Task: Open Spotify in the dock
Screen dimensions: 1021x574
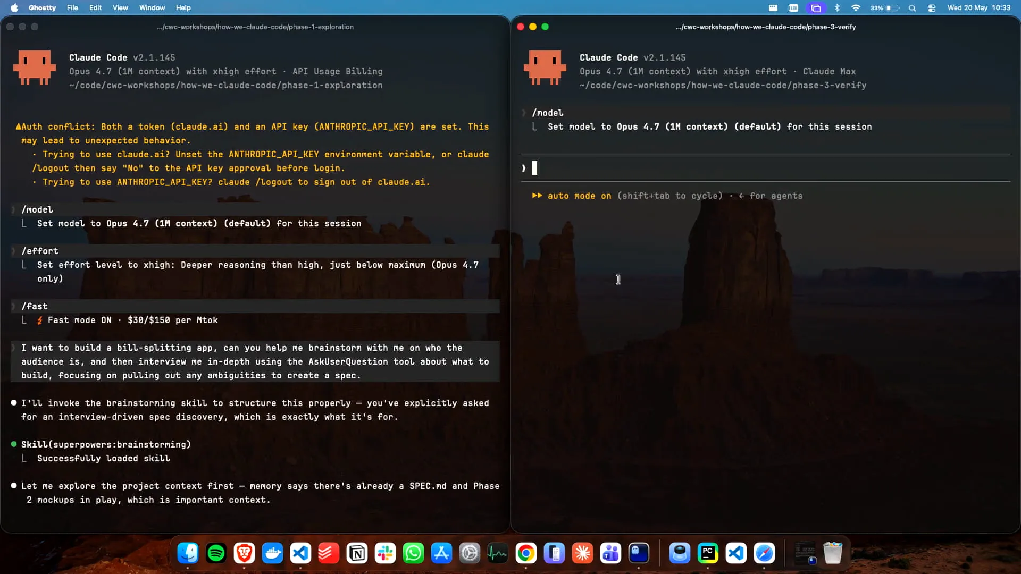Action: pos(216,553)
